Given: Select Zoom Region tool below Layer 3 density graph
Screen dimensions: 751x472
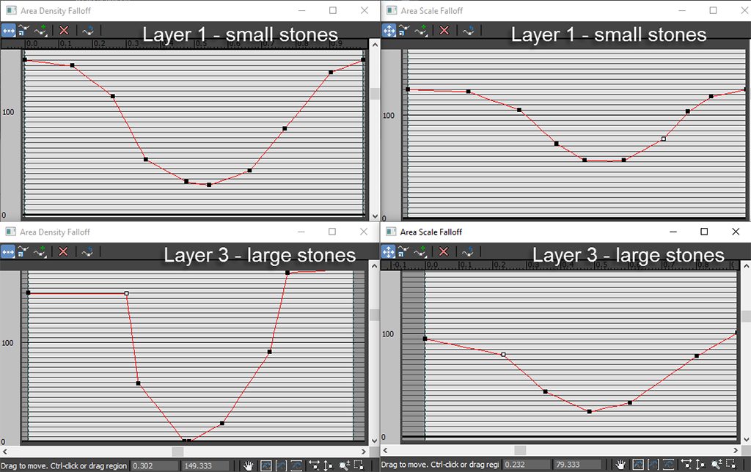Looking at the screenshot, I should (359, 465).
